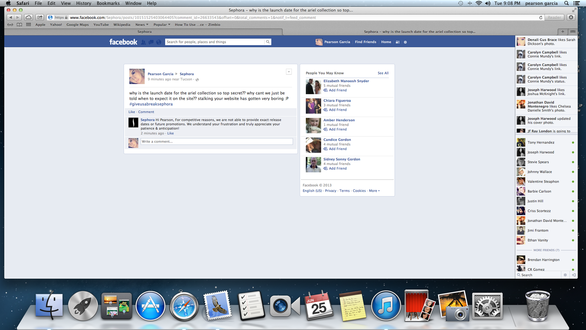Click the Facebook search magnifier button
The height and width of the screenshot is (330, 586).
point(268,42)
